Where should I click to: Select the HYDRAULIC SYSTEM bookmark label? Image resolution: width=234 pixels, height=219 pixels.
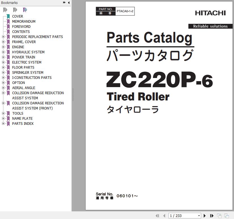[28, 52]
